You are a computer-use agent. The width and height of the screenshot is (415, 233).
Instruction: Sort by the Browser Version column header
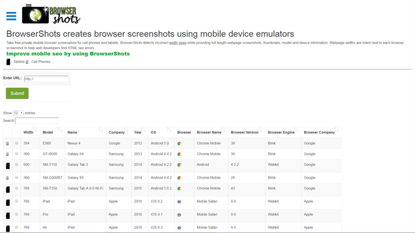click(247, 132)
